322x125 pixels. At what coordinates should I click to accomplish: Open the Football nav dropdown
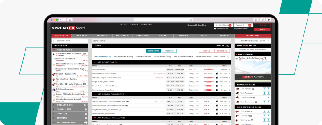[122, 36]
